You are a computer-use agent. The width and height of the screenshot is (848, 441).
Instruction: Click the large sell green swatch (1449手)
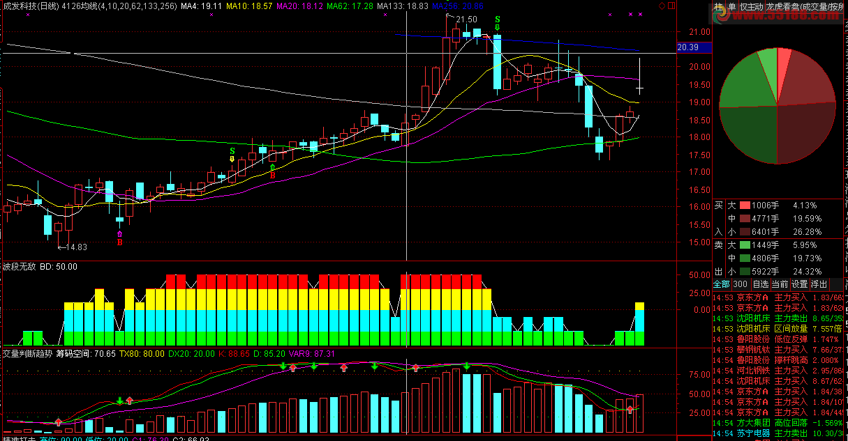click(x=745, y=246)
